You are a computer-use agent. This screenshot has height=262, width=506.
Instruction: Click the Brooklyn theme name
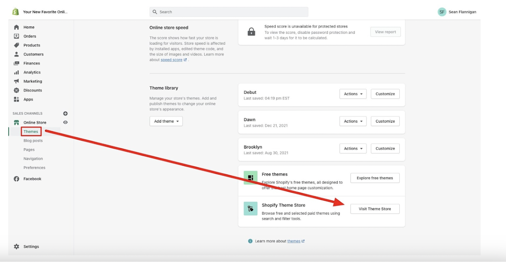pos(253,147)
